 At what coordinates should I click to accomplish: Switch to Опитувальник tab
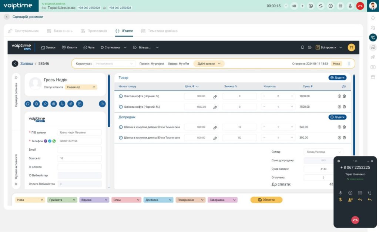tap(23, 31)
